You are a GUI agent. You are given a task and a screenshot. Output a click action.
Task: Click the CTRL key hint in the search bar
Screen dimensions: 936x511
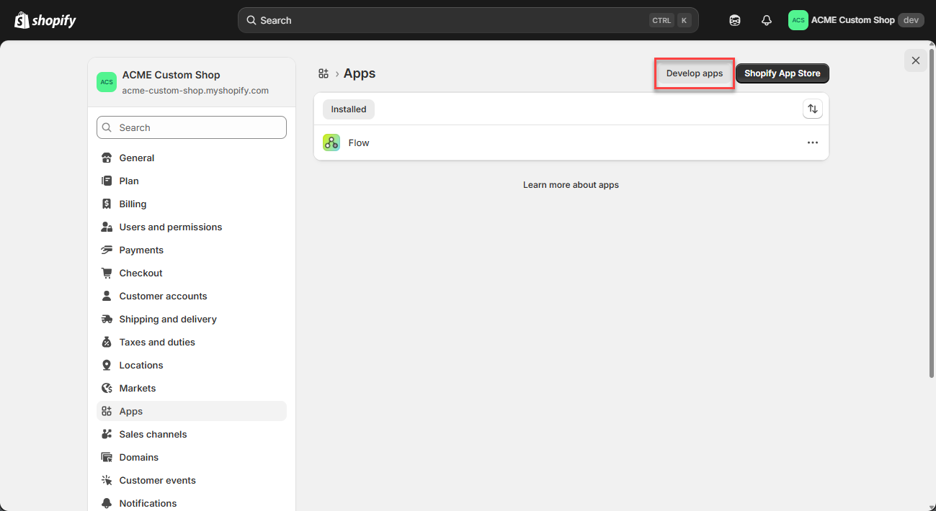(x=661, y=20)
